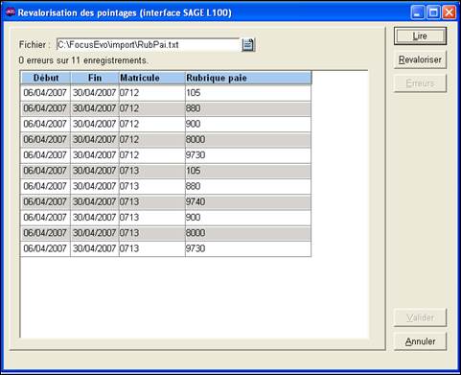The height and width of the screenshot is (375, 461).
Task: Select the row 0713 with rubrique 8000
Action: pos(166,233)
